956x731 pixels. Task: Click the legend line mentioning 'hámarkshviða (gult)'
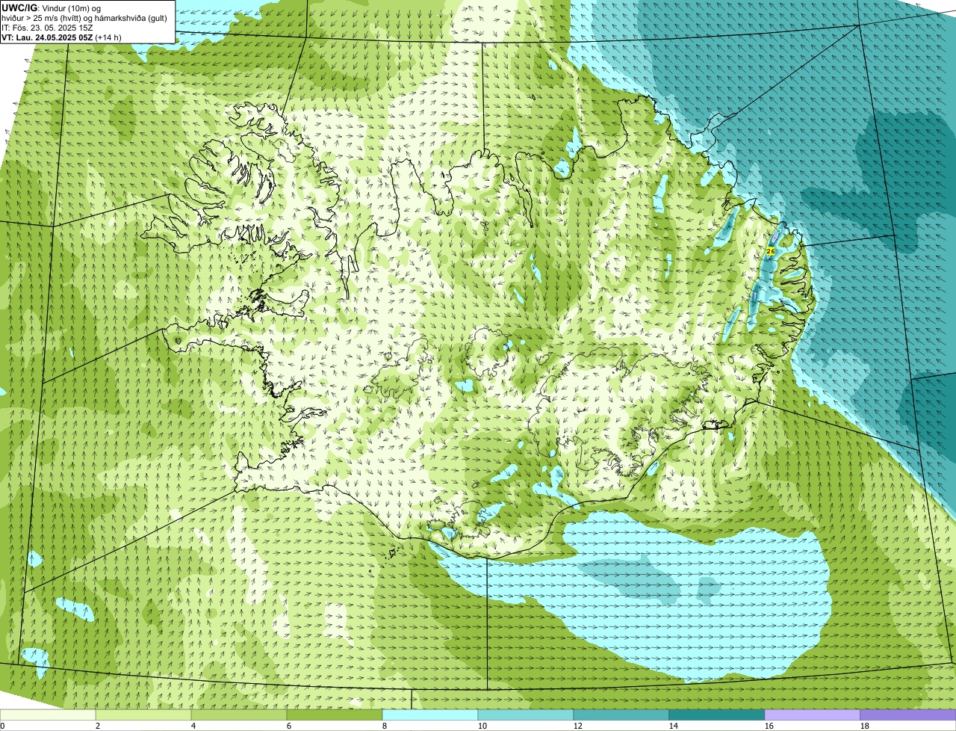click(84, 18)
